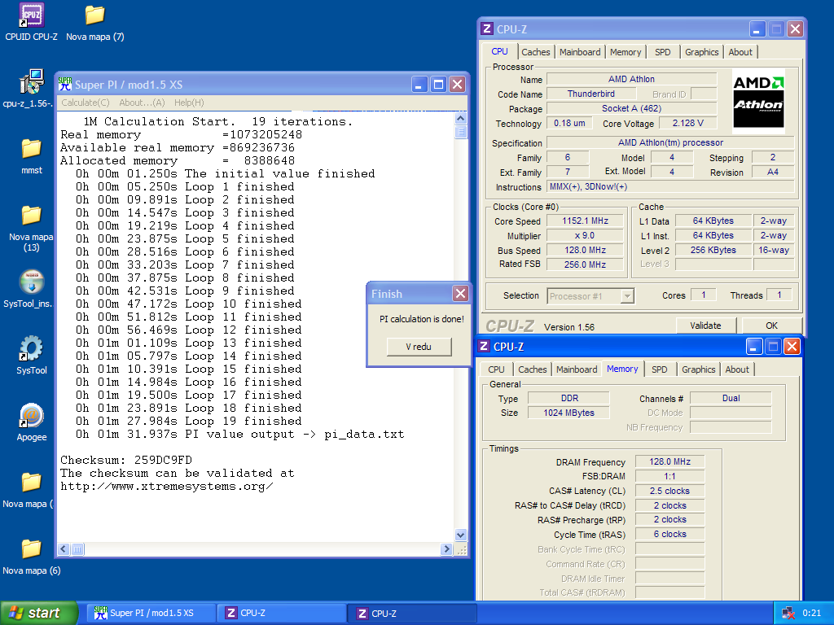This screenshot has width=834, height=625.
Task: Click the Channels # value Dual
Action: [x=731, y=398]
